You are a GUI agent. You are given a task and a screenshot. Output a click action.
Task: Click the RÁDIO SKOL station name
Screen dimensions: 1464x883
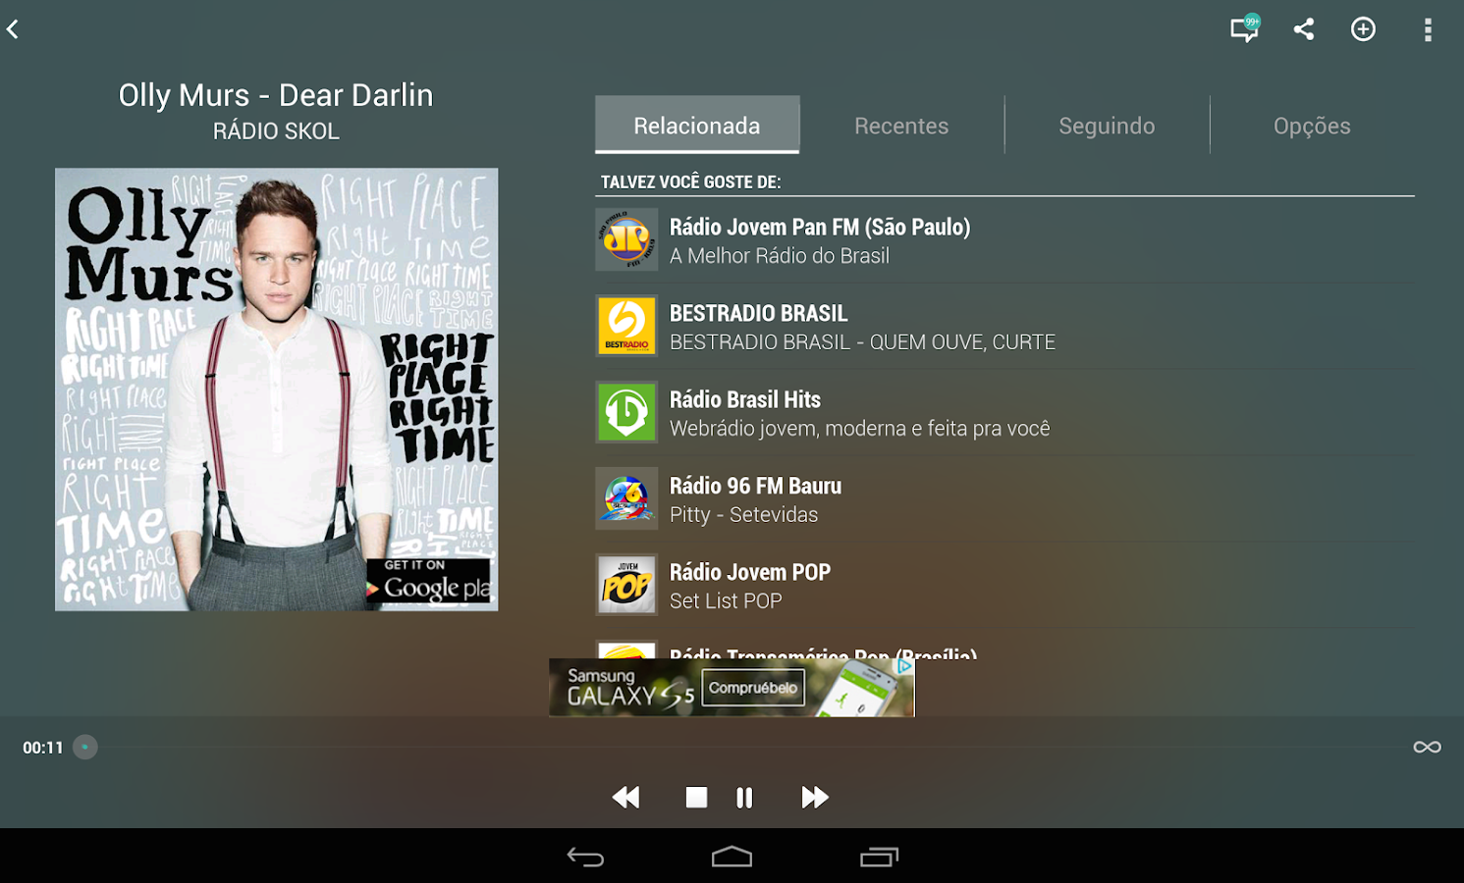[276, 131]
